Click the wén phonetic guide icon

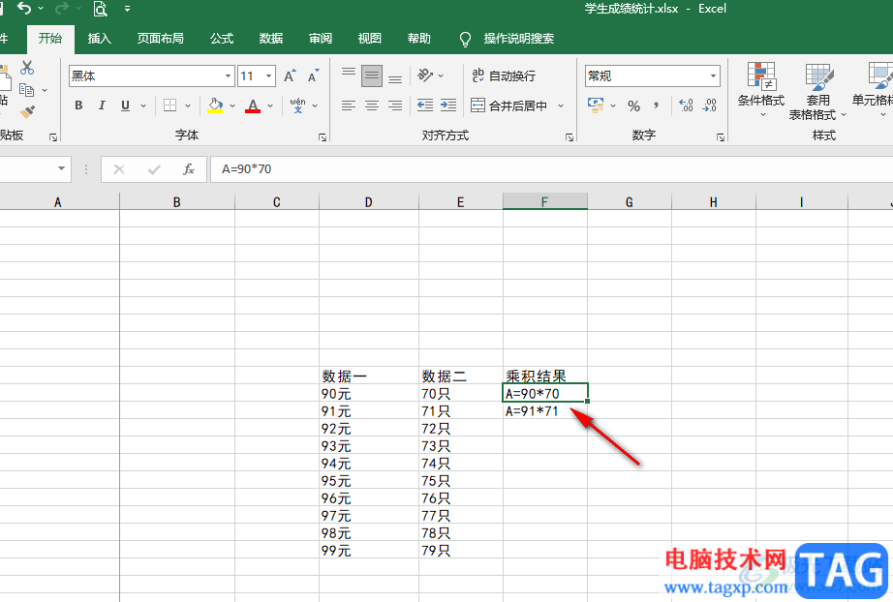298,105
